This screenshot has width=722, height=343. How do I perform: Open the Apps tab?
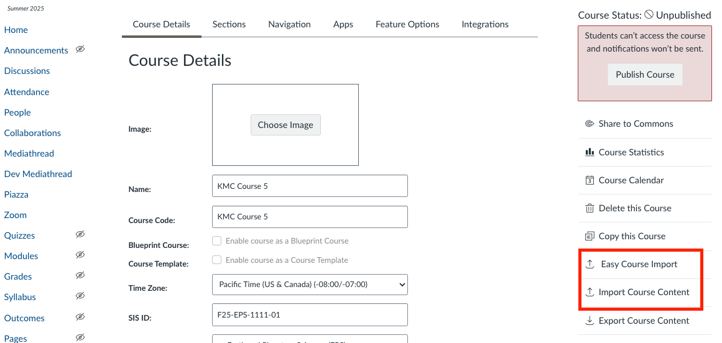click(343, 24)
